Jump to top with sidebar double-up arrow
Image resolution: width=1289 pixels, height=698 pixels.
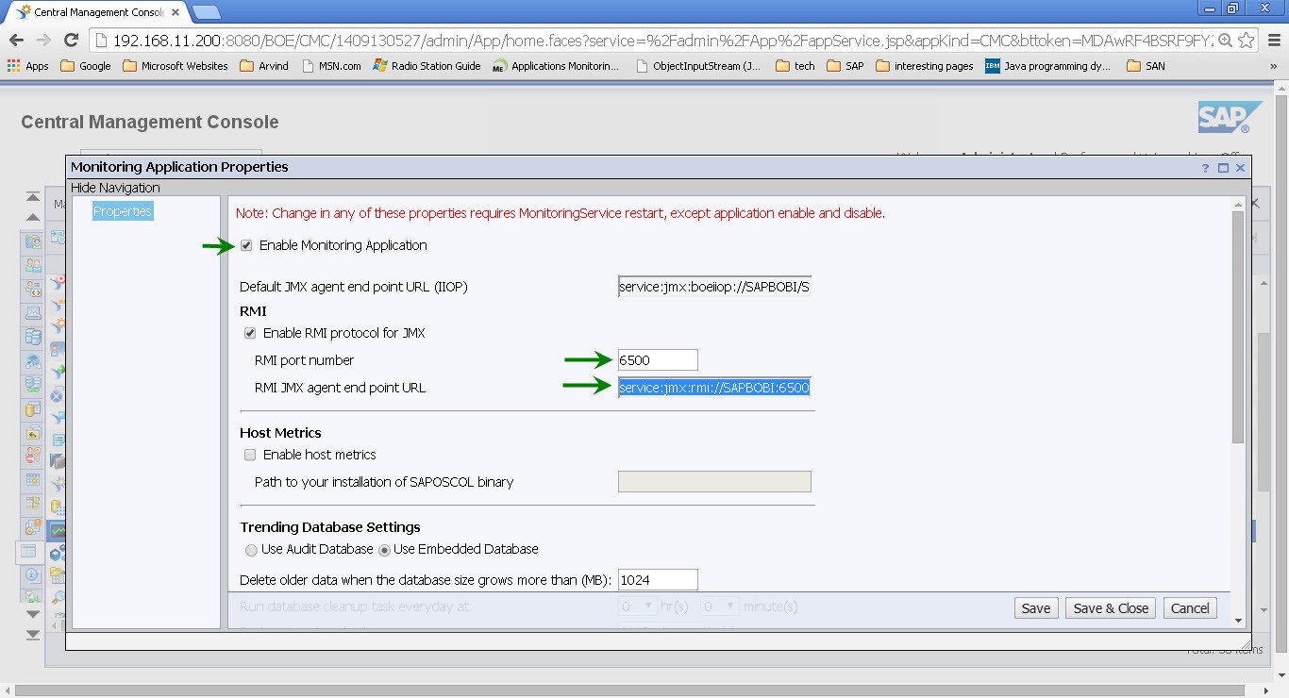coord(33,198)
